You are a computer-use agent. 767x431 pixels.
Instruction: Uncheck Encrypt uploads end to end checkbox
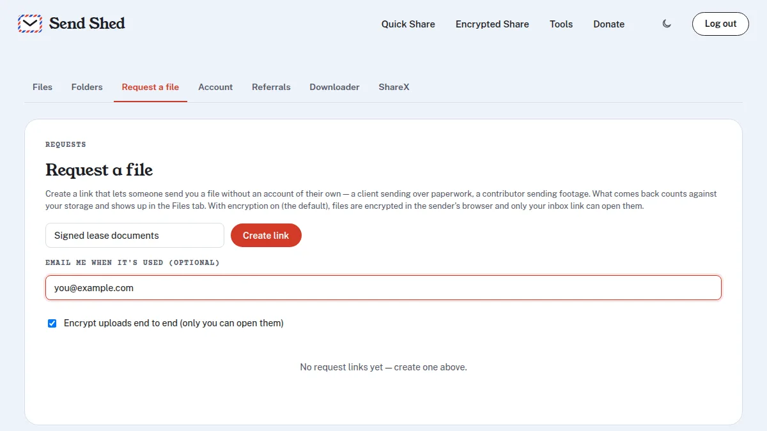52,323
